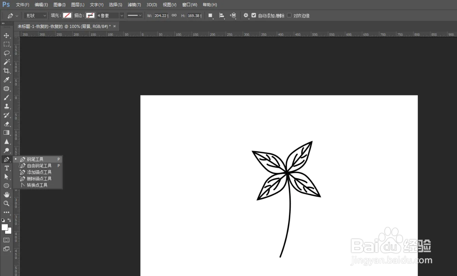The width and height of the screenshot is (457, 276).
Task: Choose 自由钢笔工具 from the flyout
Action: (38, 166)
